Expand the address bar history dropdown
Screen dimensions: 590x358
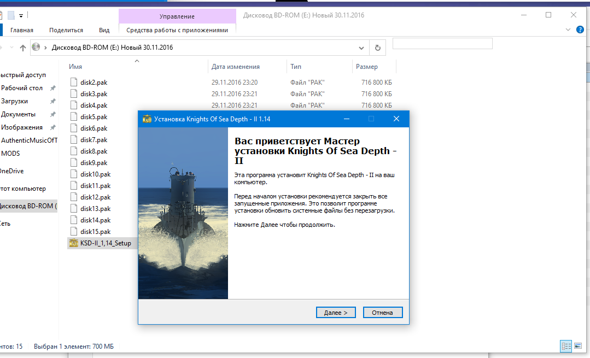[x=361, y=48]
